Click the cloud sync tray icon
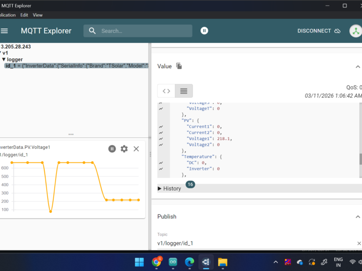Screen dimensions: 362x271 tap(300, 262)
